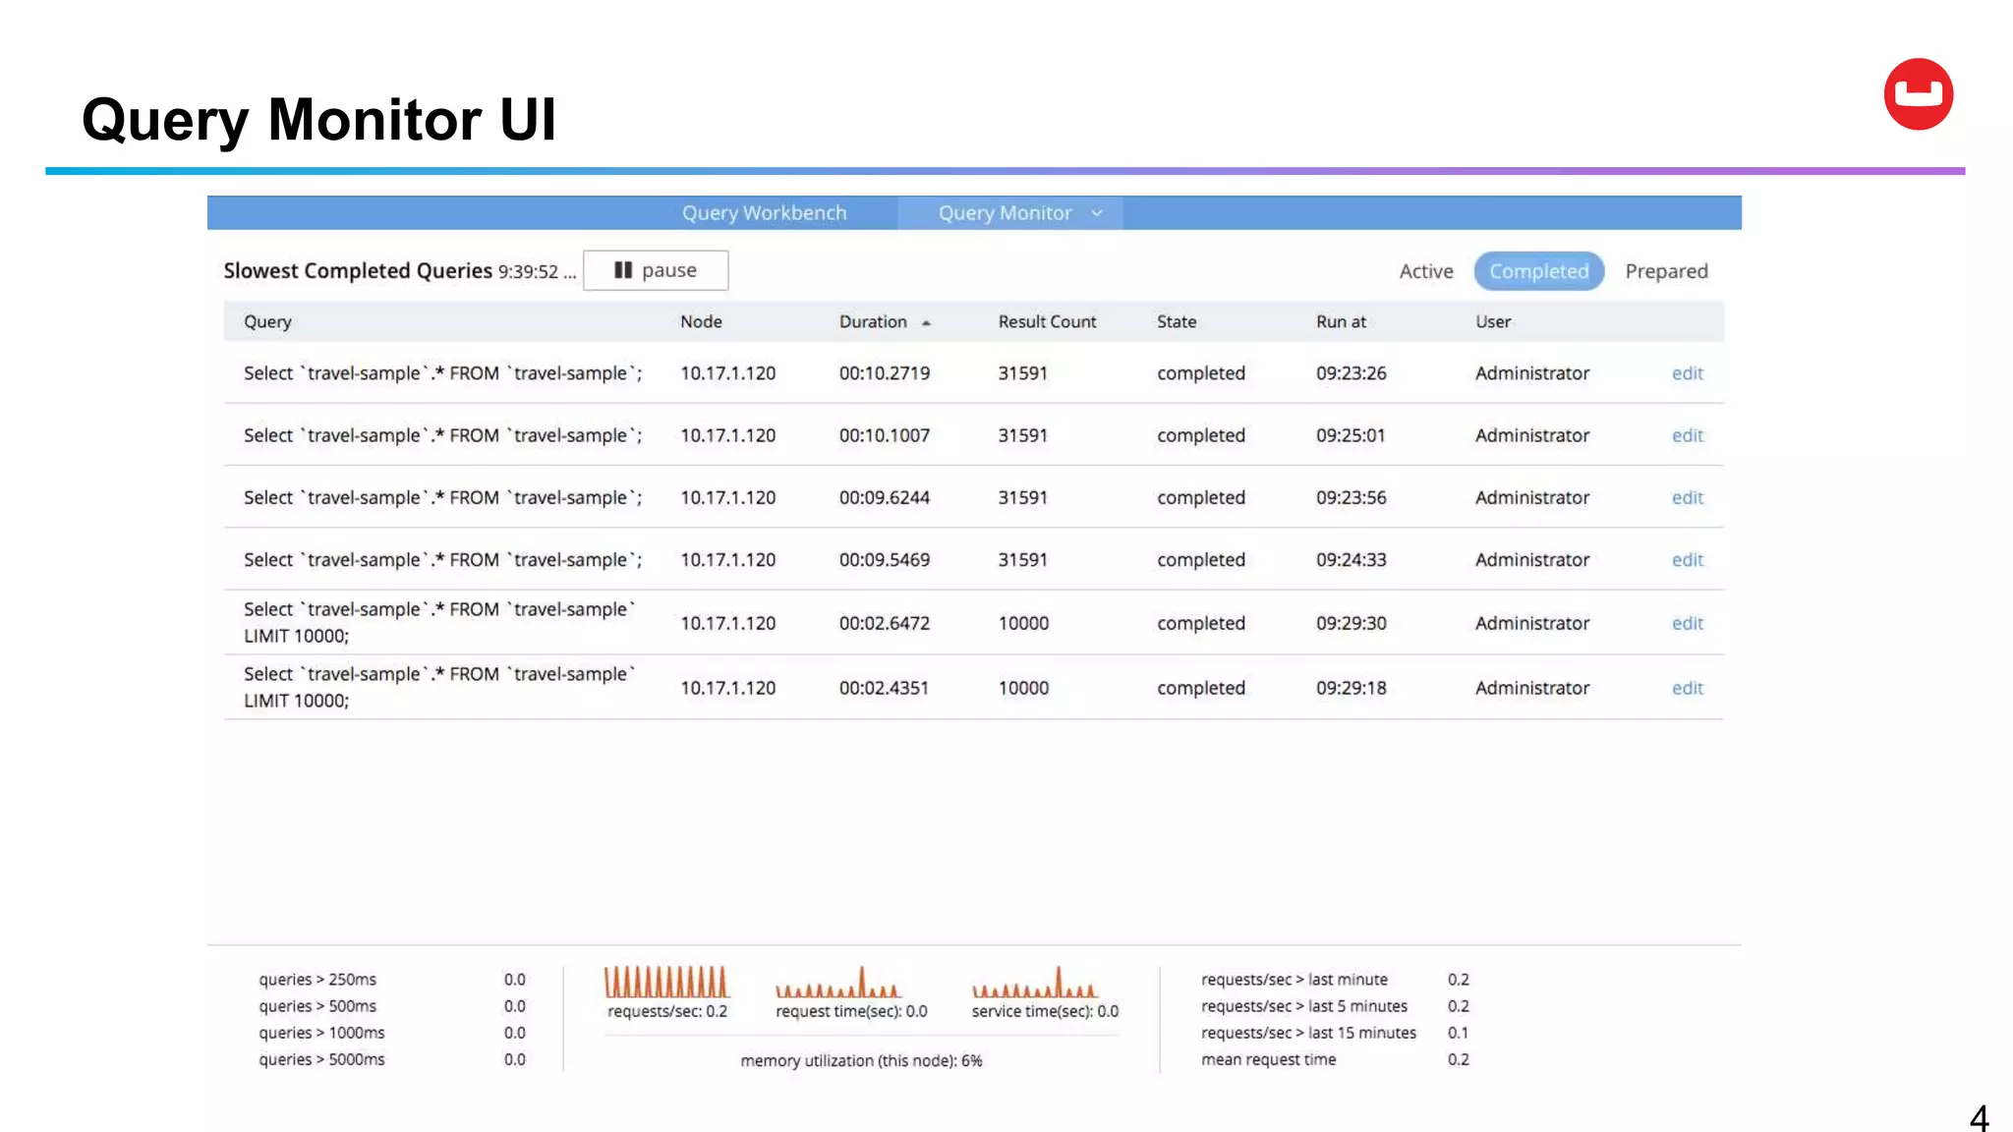Edit the query run at 09:23:56
Viewport: 2013px width, 1132px height.
pos(1687,498)
